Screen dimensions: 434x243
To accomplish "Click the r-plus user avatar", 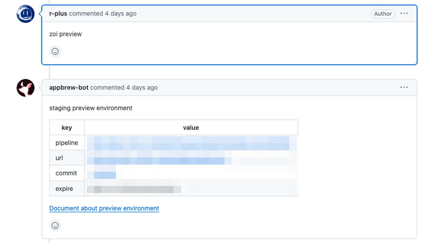I will point(25,14).
